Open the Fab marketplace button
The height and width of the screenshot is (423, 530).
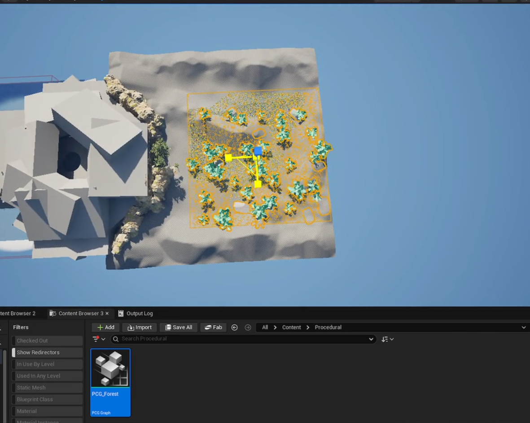click(x=213, y=327)
